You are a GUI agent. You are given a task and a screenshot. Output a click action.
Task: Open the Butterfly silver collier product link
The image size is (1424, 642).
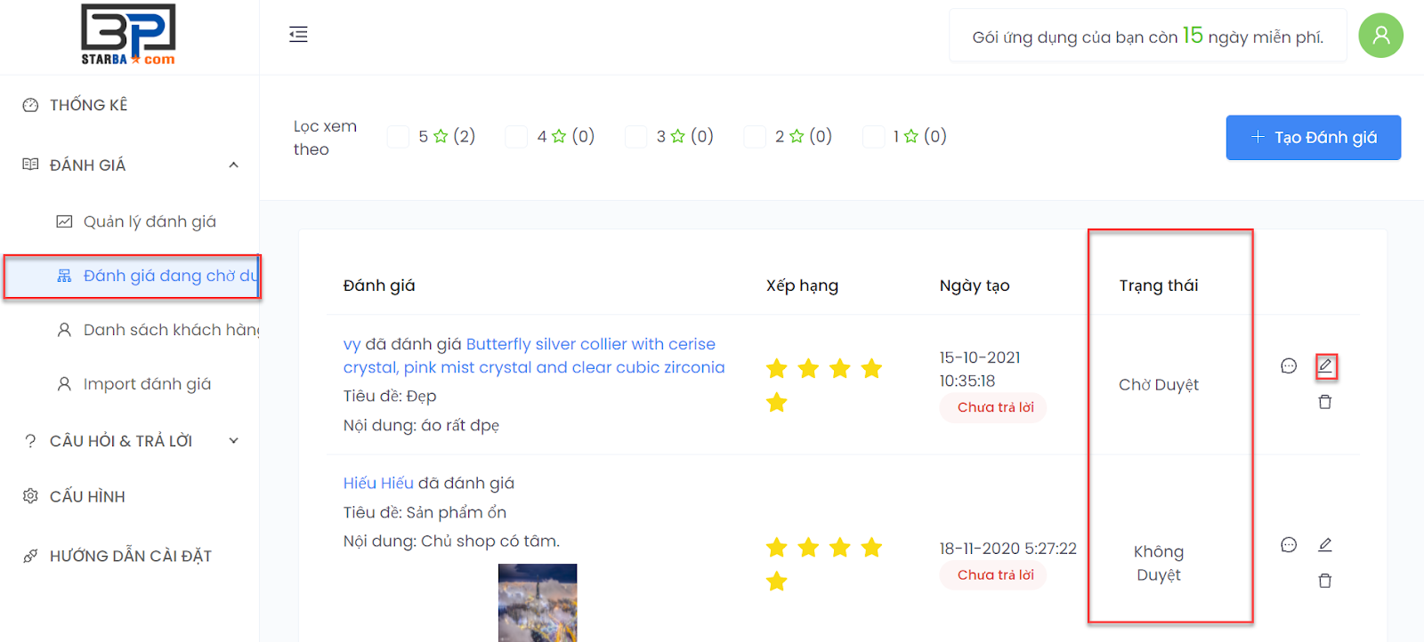[x=591, y=345]
